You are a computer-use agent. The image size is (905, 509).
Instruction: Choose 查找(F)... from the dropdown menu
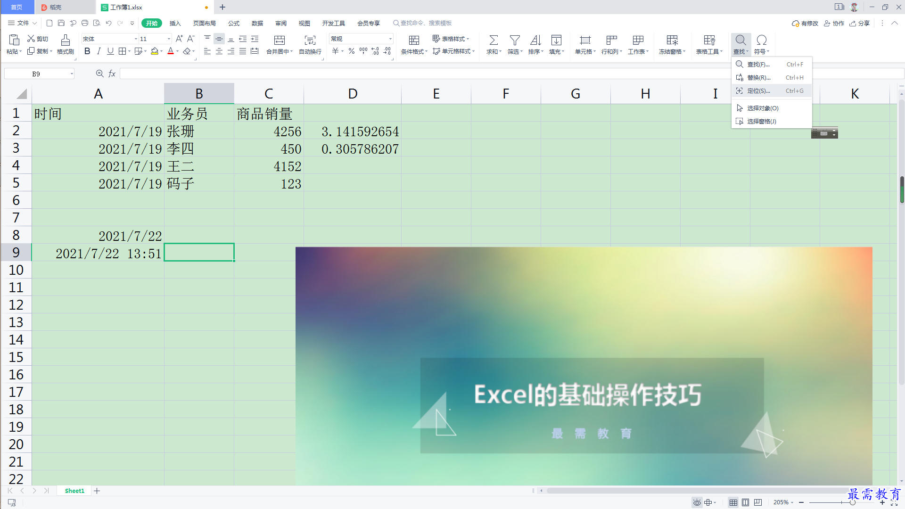pyautogui.click(x=772, y=64)
